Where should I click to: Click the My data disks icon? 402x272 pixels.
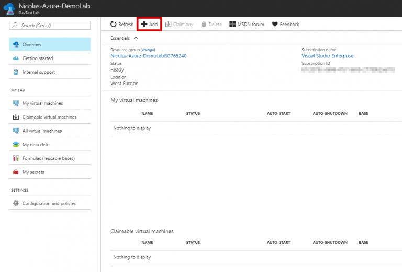point(16,145)
